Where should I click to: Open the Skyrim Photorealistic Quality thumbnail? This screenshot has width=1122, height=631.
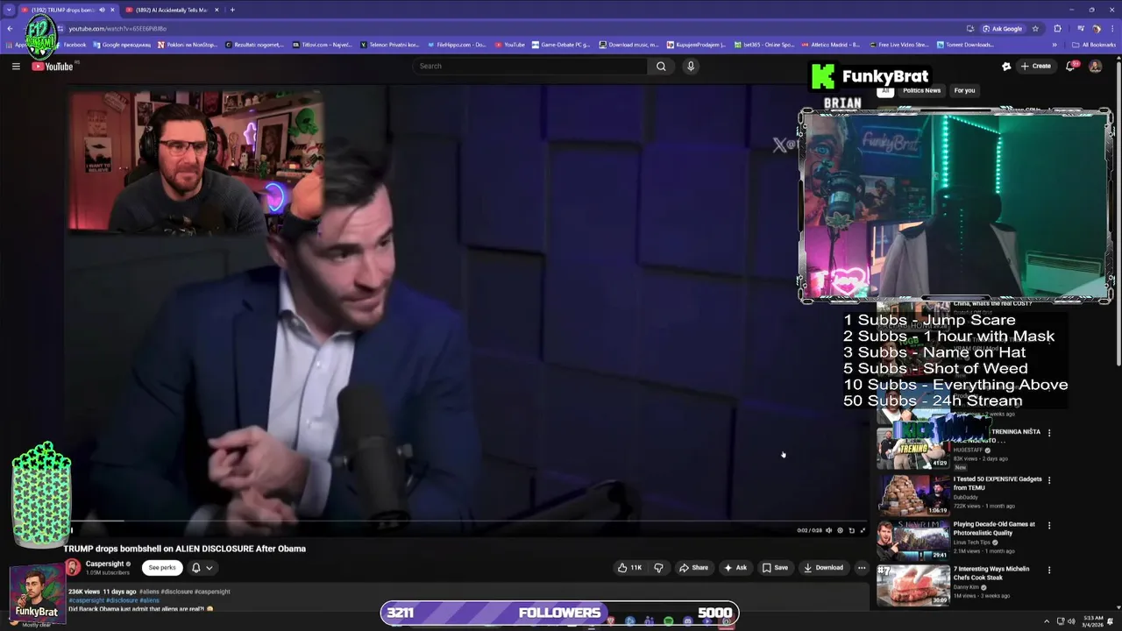click(x=913, y=541)
